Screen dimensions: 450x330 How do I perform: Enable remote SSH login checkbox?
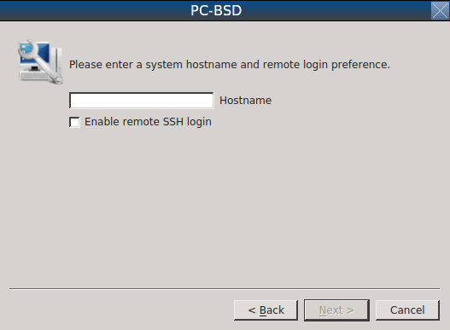74,122
